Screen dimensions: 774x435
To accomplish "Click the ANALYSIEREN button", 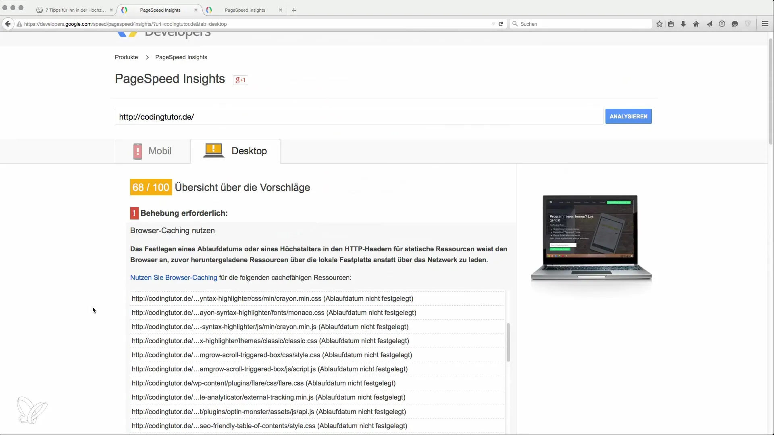I will pos(628,116).
